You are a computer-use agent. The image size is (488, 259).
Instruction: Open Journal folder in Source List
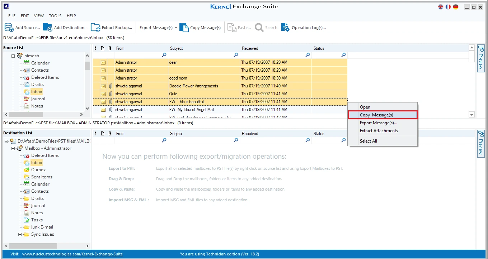click(38, 99)
